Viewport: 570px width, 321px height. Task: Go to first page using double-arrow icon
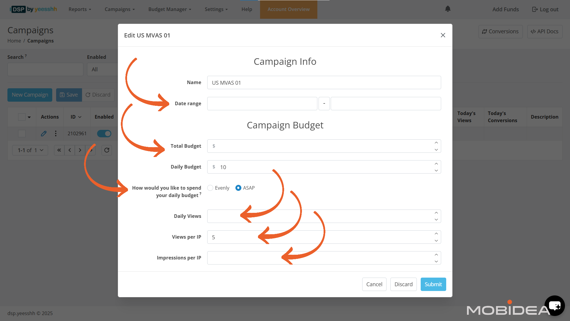59,150
